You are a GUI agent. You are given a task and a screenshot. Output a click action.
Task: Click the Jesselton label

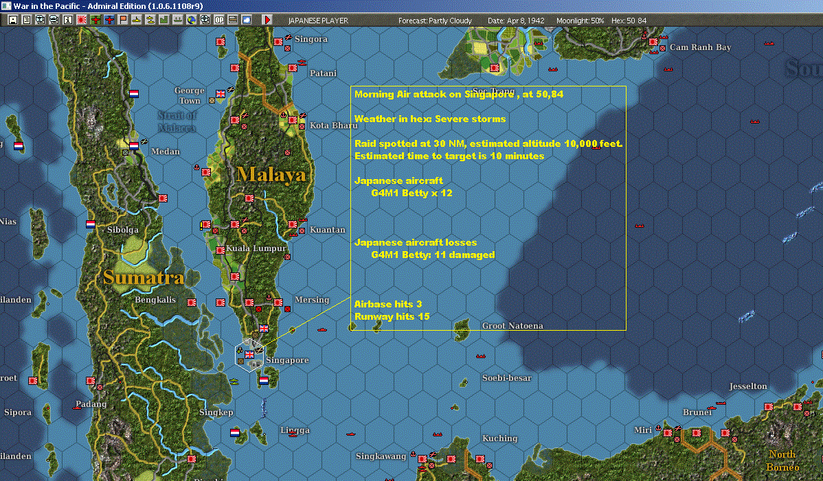(748, 386)
